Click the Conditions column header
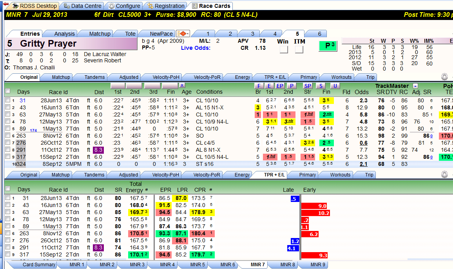The width and height of the screenshot is (453, 269). coord(209,92)
